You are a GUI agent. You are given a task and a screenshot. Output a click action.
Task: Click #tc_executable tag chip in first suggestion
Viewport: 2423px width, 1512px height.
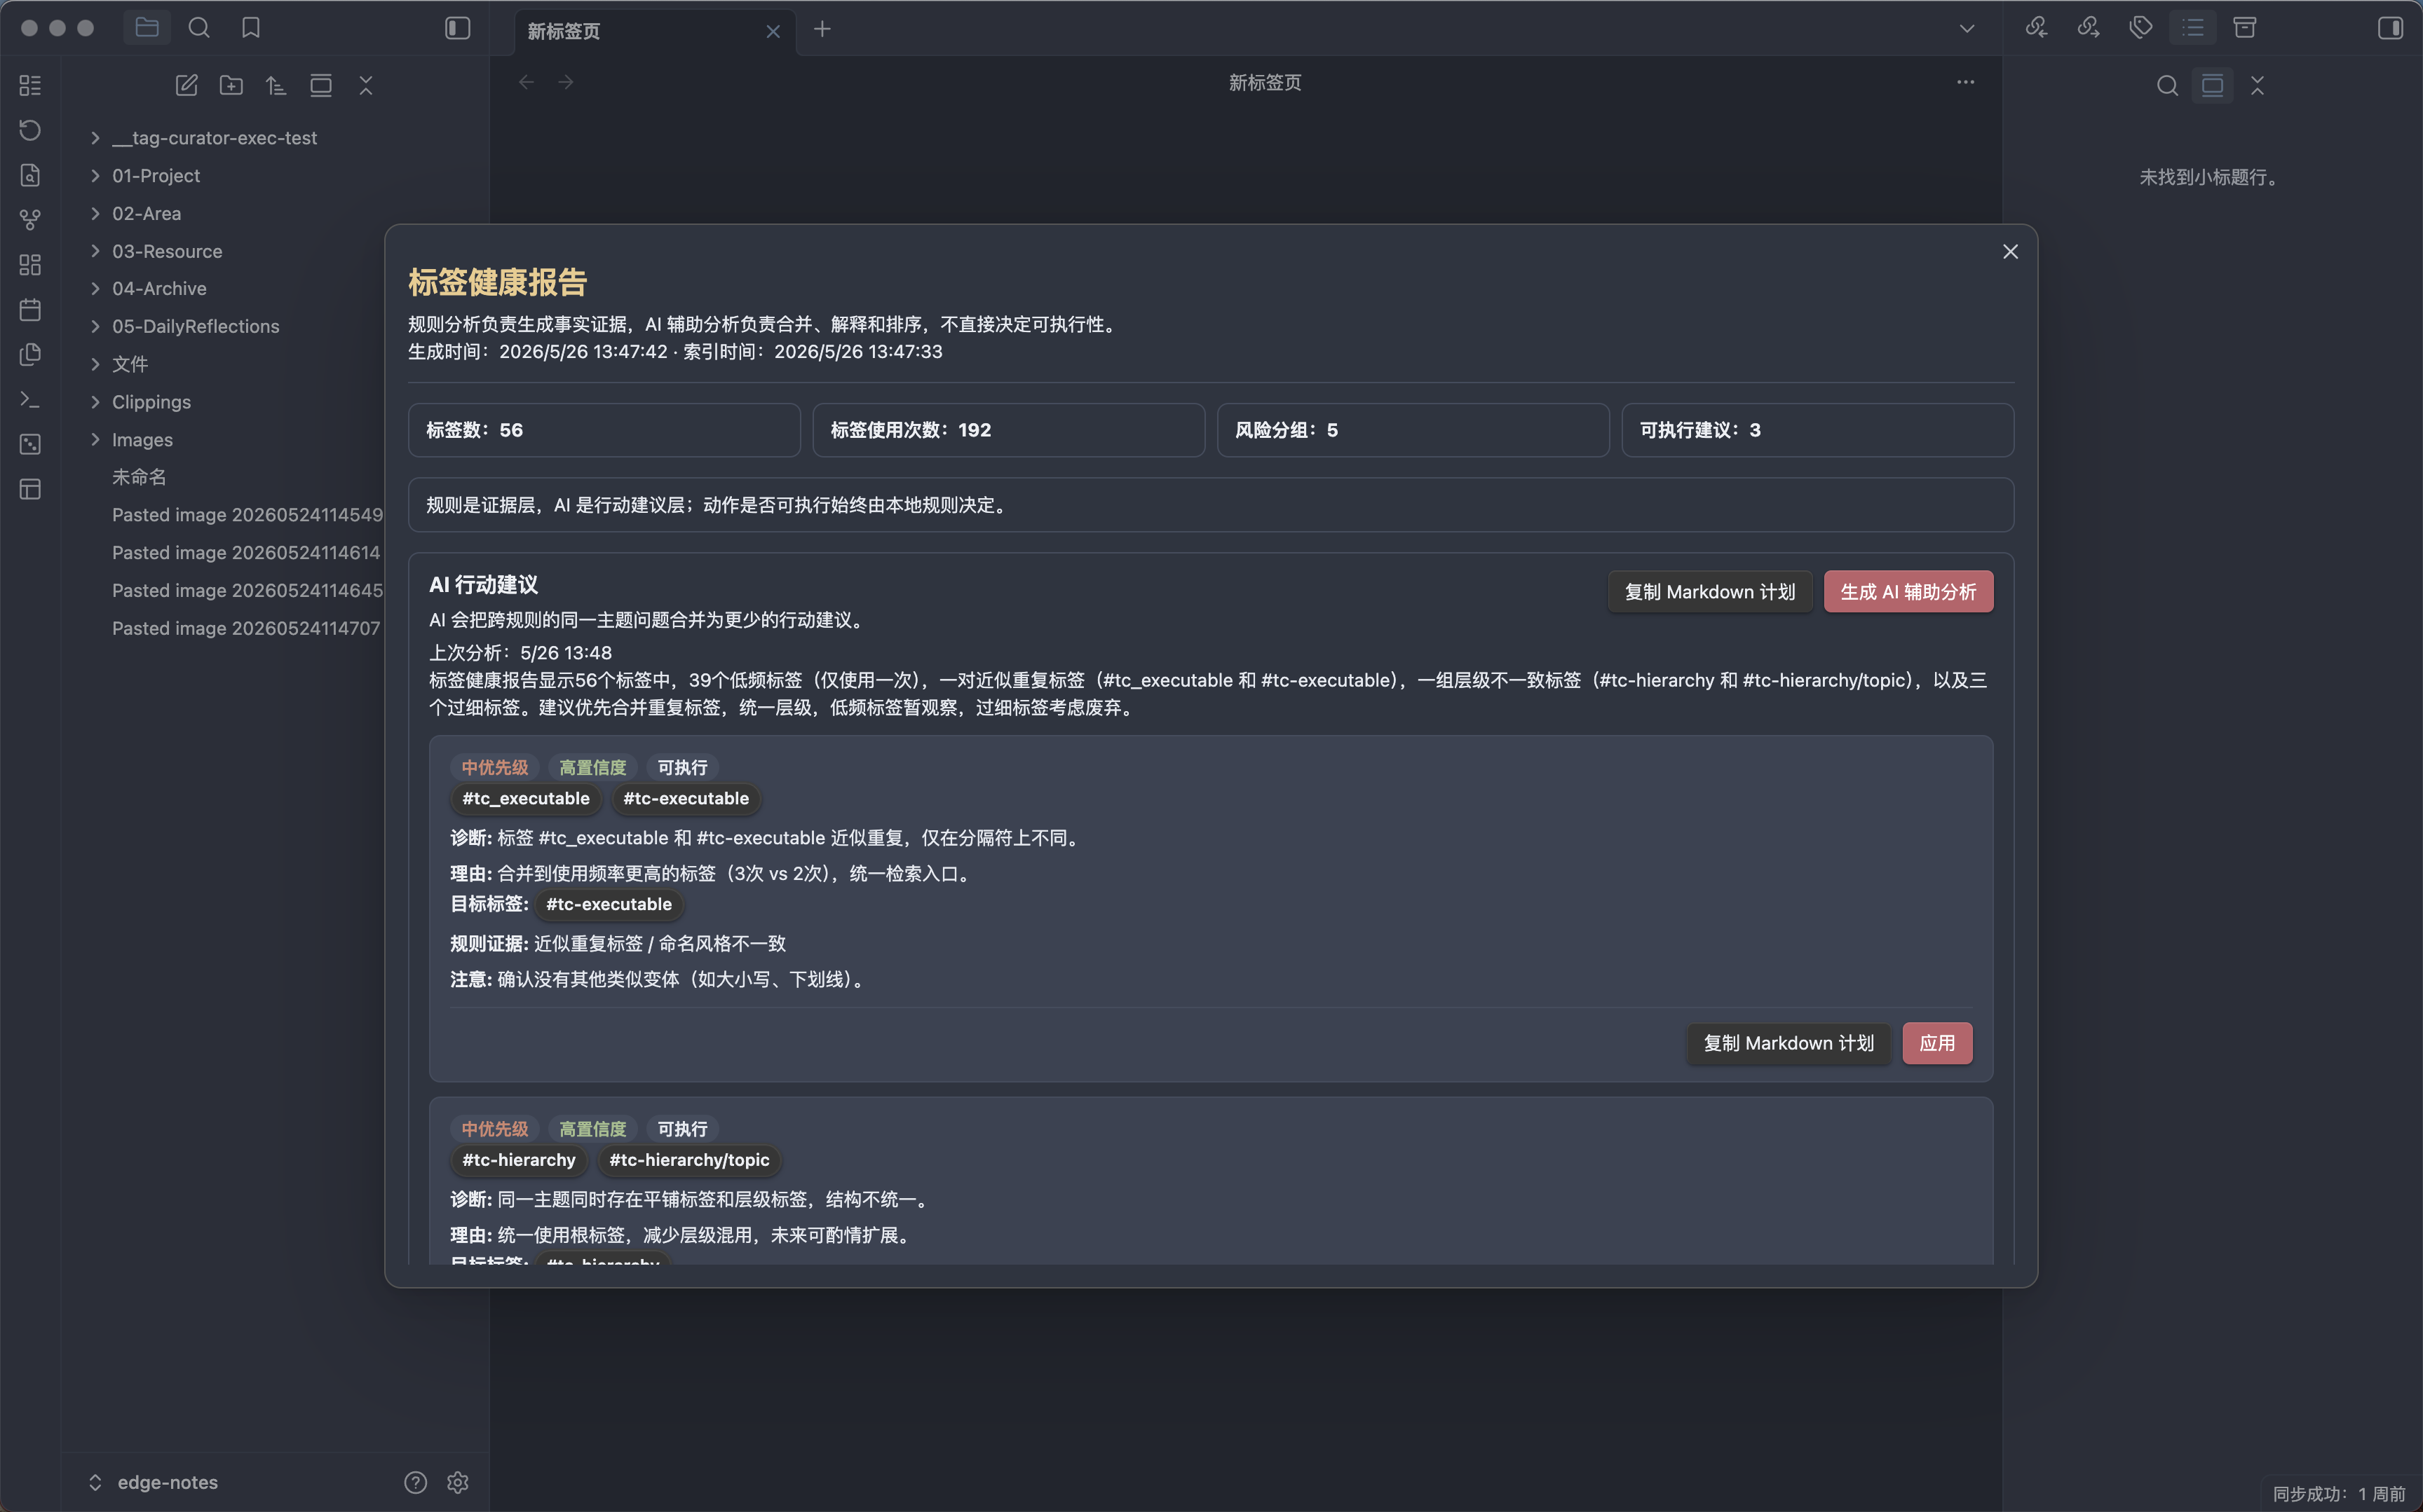[x=525, y=798]
